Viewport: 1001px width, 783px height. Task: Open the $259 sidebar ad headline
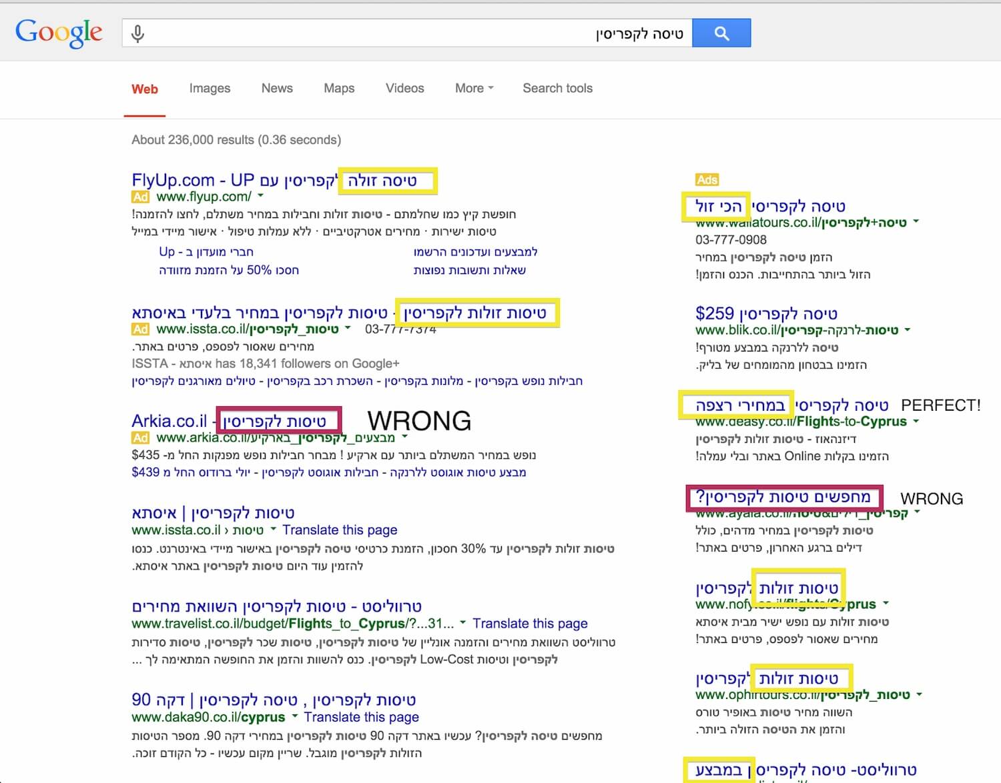[766, 313]
